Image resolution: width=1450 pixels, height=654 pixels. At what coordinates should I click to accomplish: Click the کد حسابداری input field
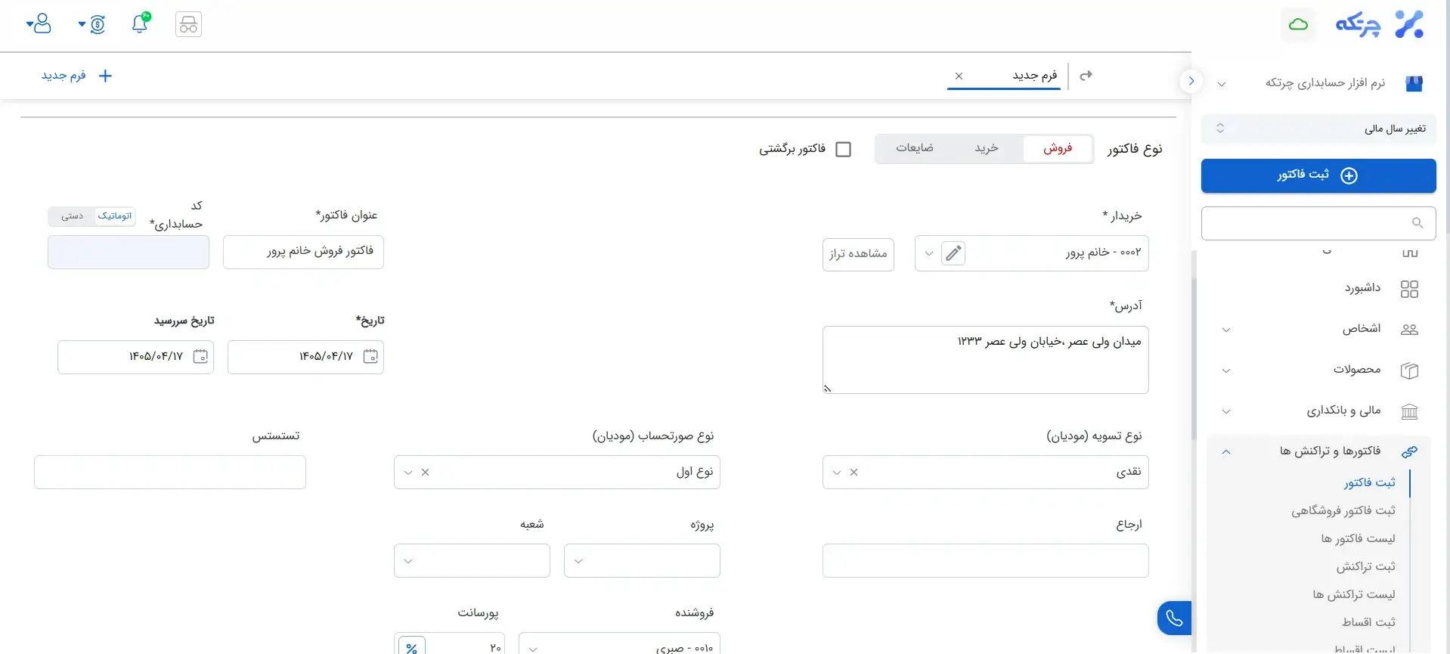[129, 252]
